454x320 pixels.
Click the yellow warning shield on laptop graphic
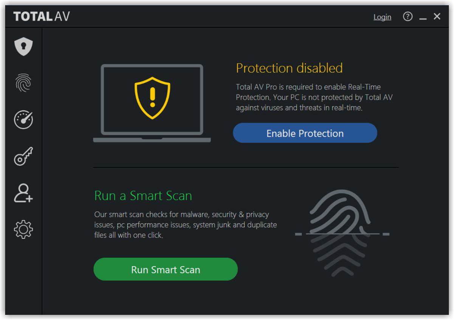pos(152,98)
